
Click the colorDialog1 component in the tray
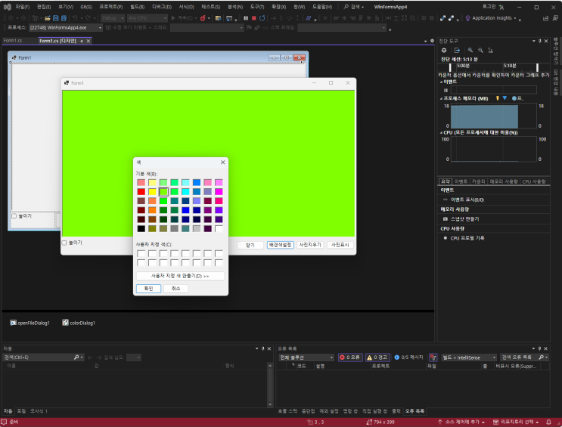(79, 323)
